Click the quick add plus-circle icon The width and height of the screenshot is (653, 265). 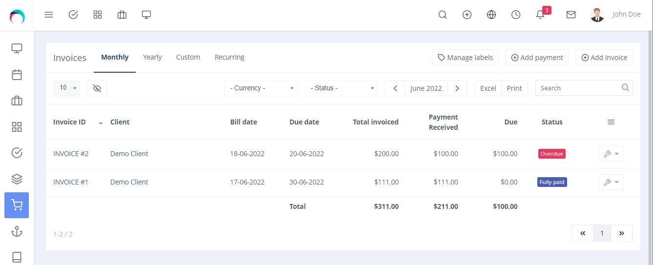click(467, 15)
